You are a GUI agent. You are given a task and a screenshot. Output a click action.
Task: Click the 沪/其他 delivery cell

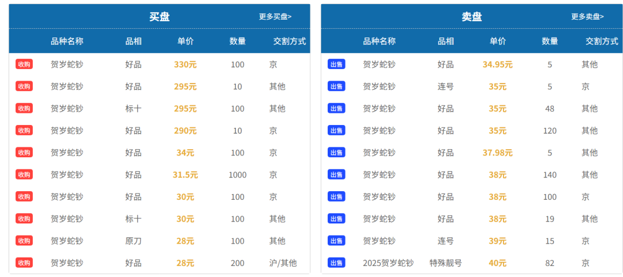[x=283, y=263]
